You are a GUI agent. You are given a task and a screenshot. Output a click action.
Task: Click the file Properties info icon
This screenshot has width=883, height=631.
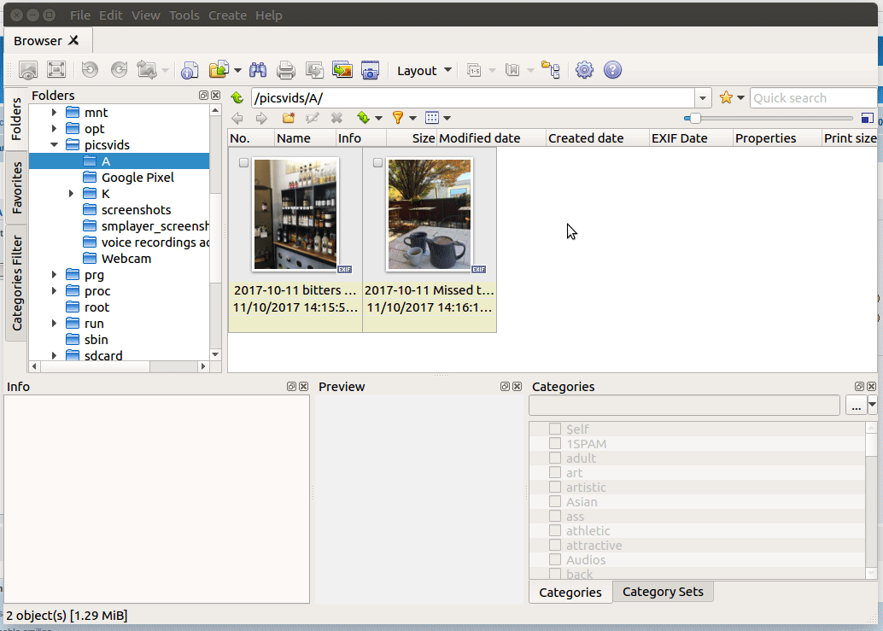tap(189, 71)
